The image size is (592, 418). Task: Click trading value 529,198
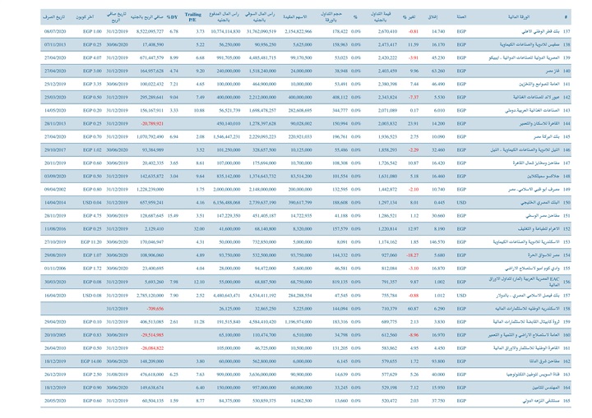pos(389,388)
